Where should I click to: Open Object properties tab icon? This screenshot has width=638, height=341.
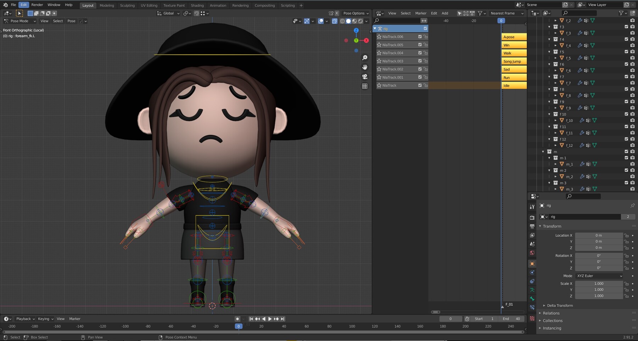pos(532,264)
